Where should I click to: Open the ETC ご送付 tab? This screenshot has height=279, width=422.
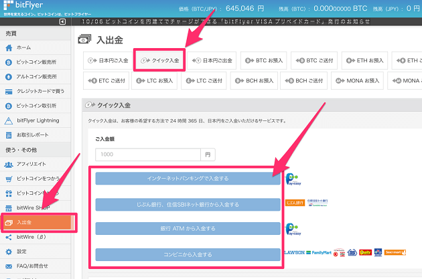coord(107,81)
